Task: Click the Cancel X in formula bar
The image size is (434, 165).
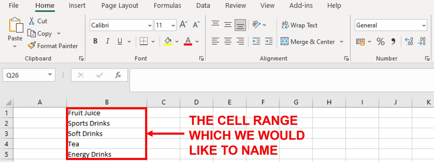Action: [81, 75]
